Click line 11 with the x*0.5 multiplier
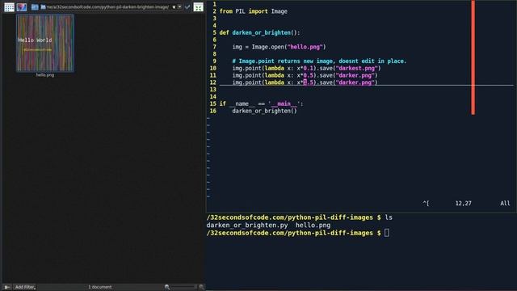The width and height of the screenshot is (517, 291). point(305,75)
